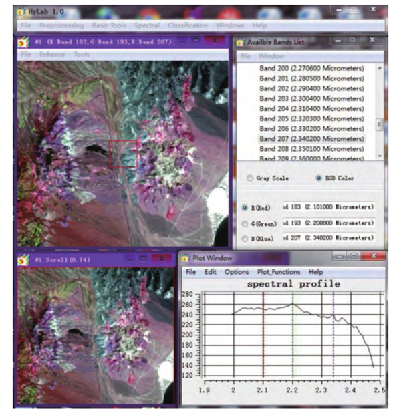Select Band 201 (2.280500 Micrometers)

pyautogui.click(x=311, y=78)
